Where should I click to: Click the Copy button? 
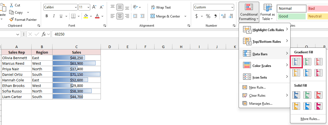(x=16, y=12)
